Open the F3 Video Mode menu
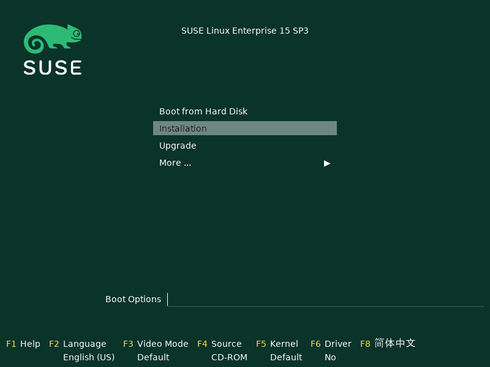 (x=156, y=344)
